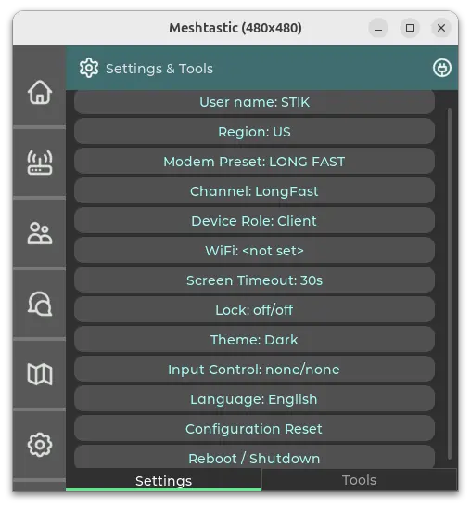Screen dimensions: 471x507
Task: Edit the User name: STIK setting
Action: [x=254, y=102]
